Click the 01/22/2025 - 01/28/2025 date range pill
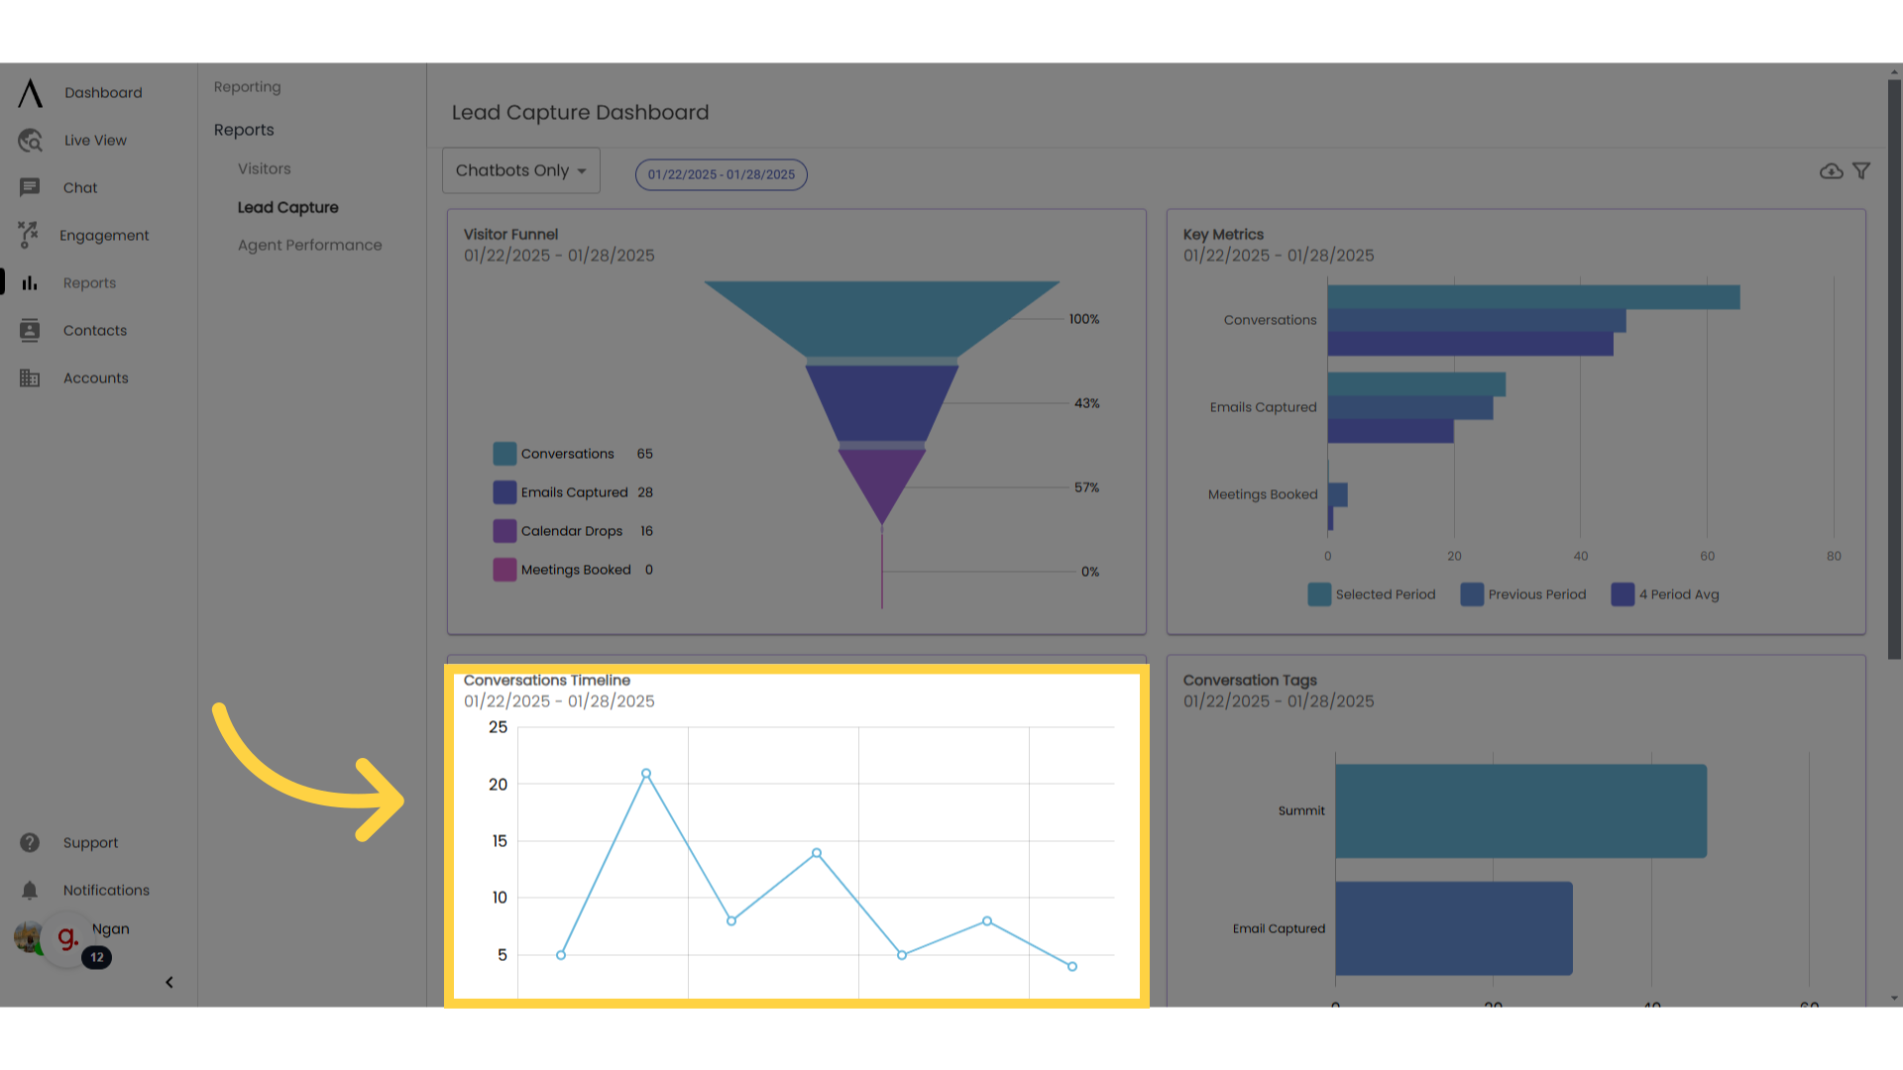 coord(722,174)
